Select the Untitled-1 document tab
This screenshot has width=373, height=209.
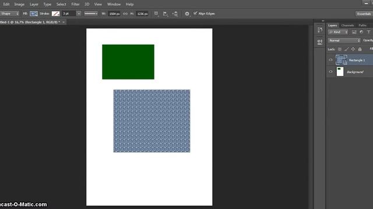(30, 22)
